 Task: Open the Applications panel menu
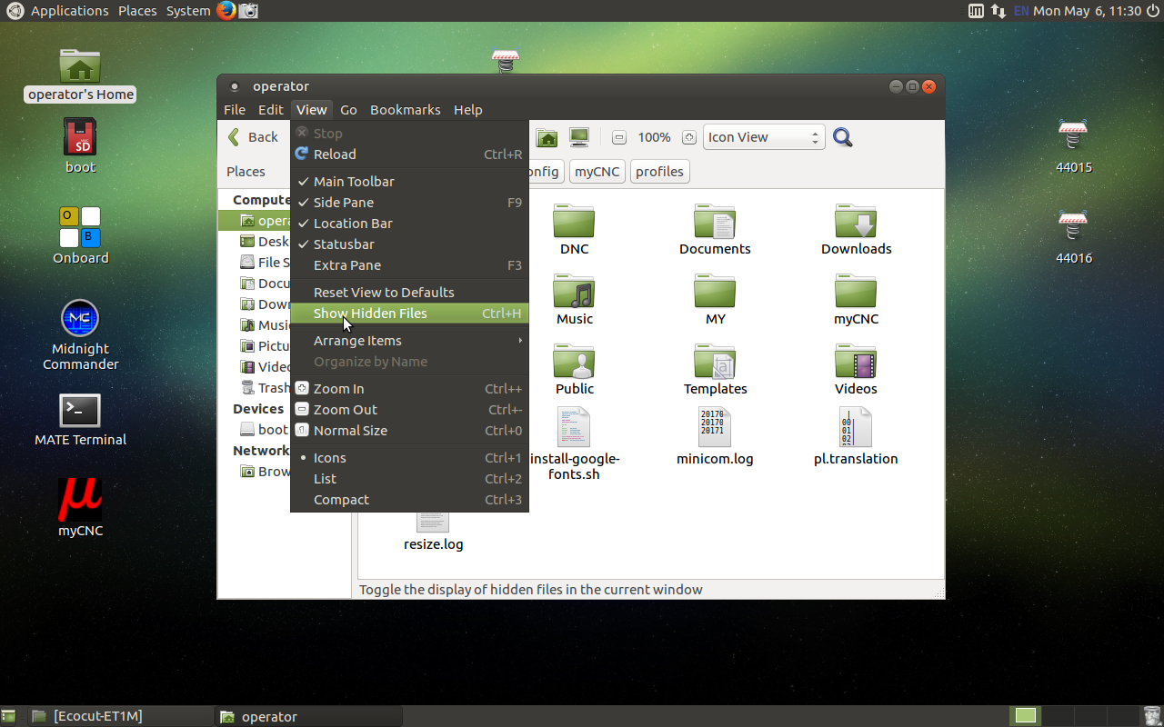tap(69, 11)
